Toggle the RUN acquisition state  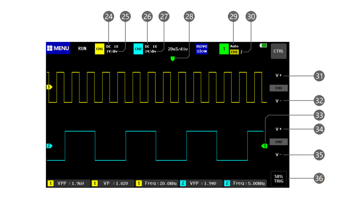pyautogui.click(x=82, y=49)
